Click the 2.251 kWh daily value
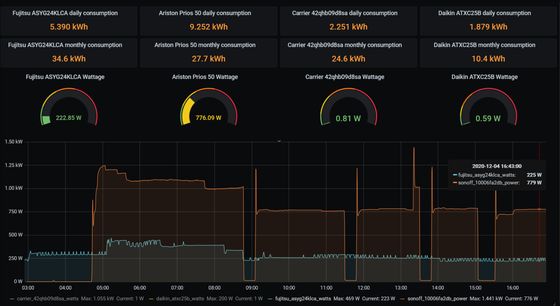Viewport: 560px width, 306px height. tap(348, 27)
